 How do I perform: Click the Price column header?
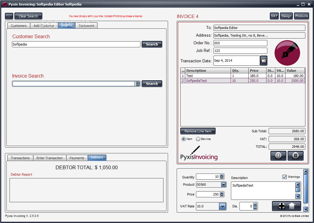coord(258,71)
